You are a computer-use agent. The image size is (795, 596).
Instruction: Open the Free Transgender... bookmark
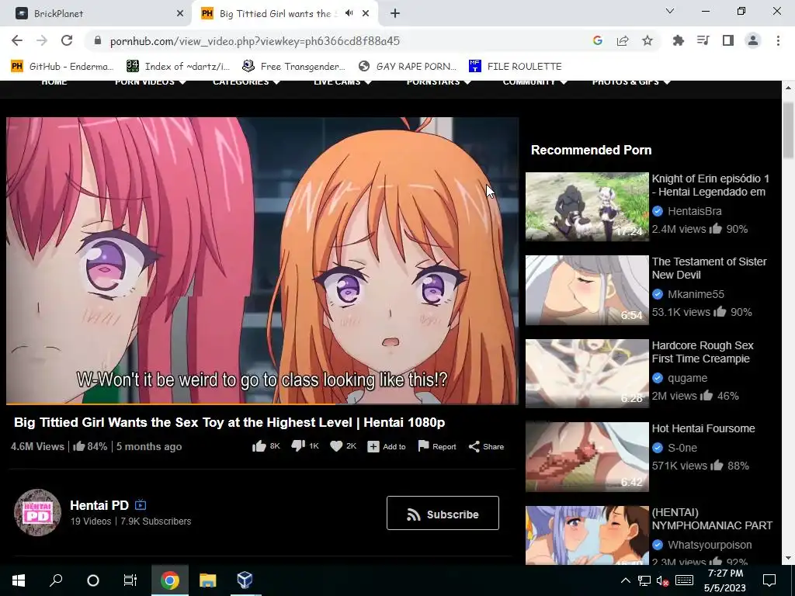[293, 66]
